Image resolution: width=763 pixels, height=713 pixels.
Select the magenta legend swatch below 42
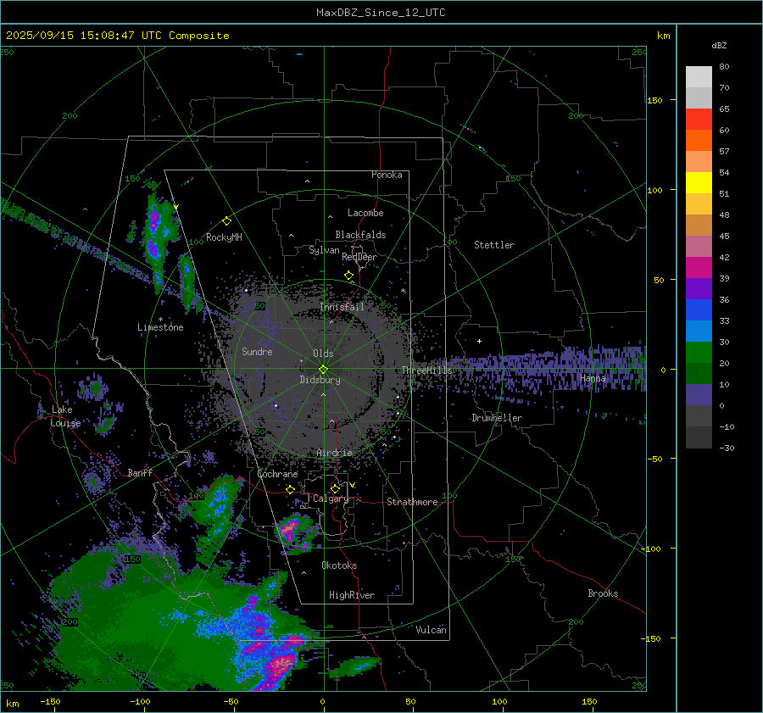(699, 268)
